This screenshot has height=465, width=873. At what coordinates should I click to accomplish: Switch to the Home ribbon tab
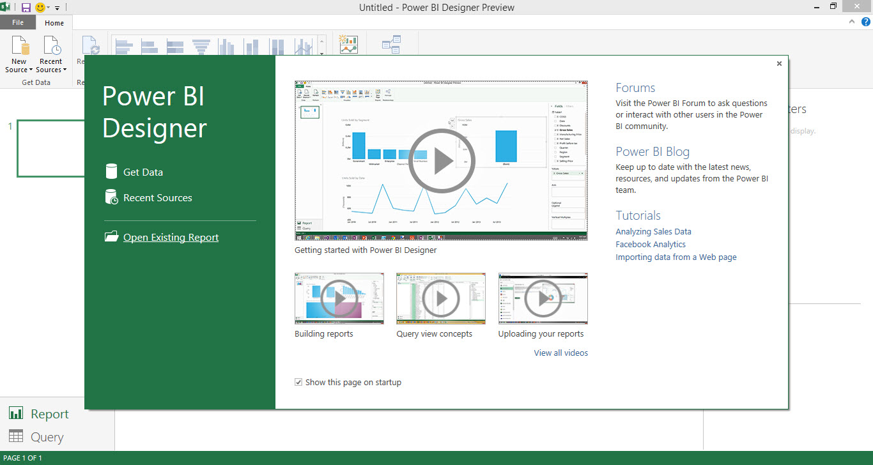pos(54,22)
